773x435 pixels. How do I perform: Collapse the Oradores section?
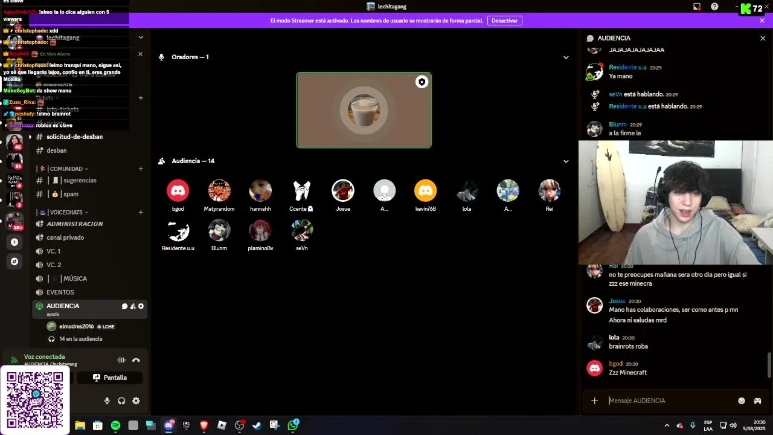(x=566, y=57)
